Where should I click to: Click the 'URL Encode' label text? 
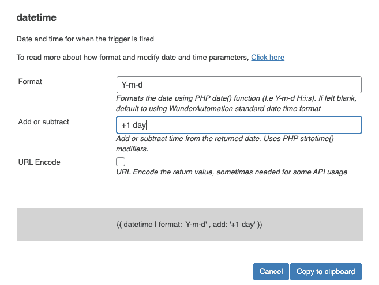click(x=39, y=162)
